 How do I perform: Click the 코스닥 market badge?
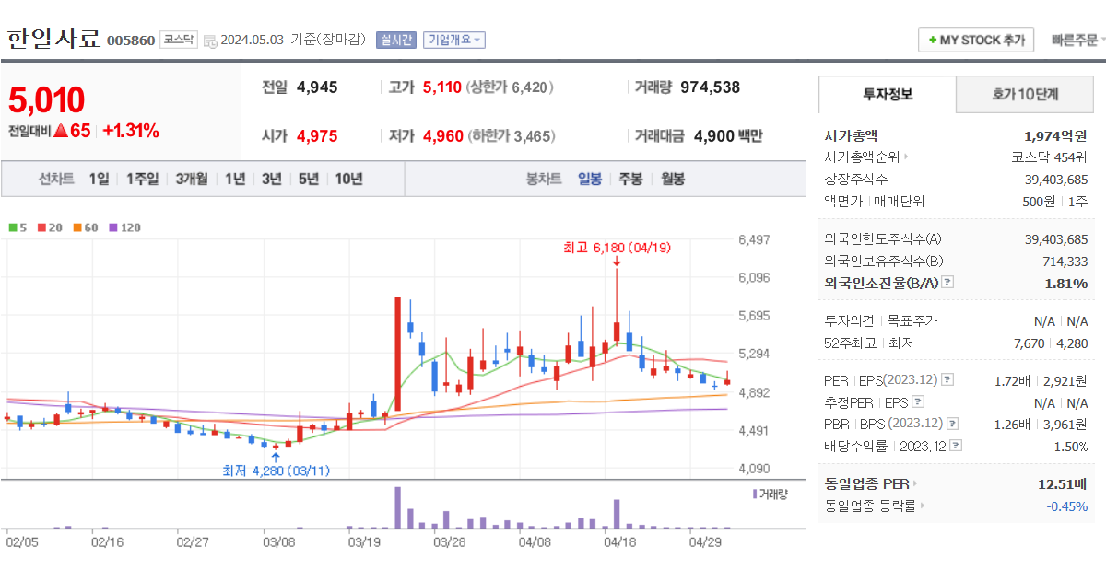(178, 40)
